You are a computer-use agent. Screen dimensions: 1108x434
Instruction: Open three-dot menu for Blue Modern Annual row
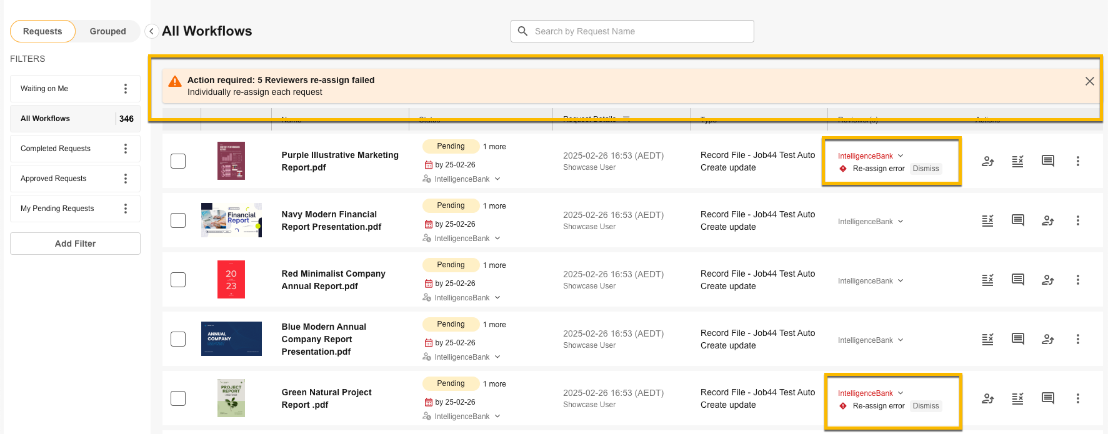(x=1077, y=339)
